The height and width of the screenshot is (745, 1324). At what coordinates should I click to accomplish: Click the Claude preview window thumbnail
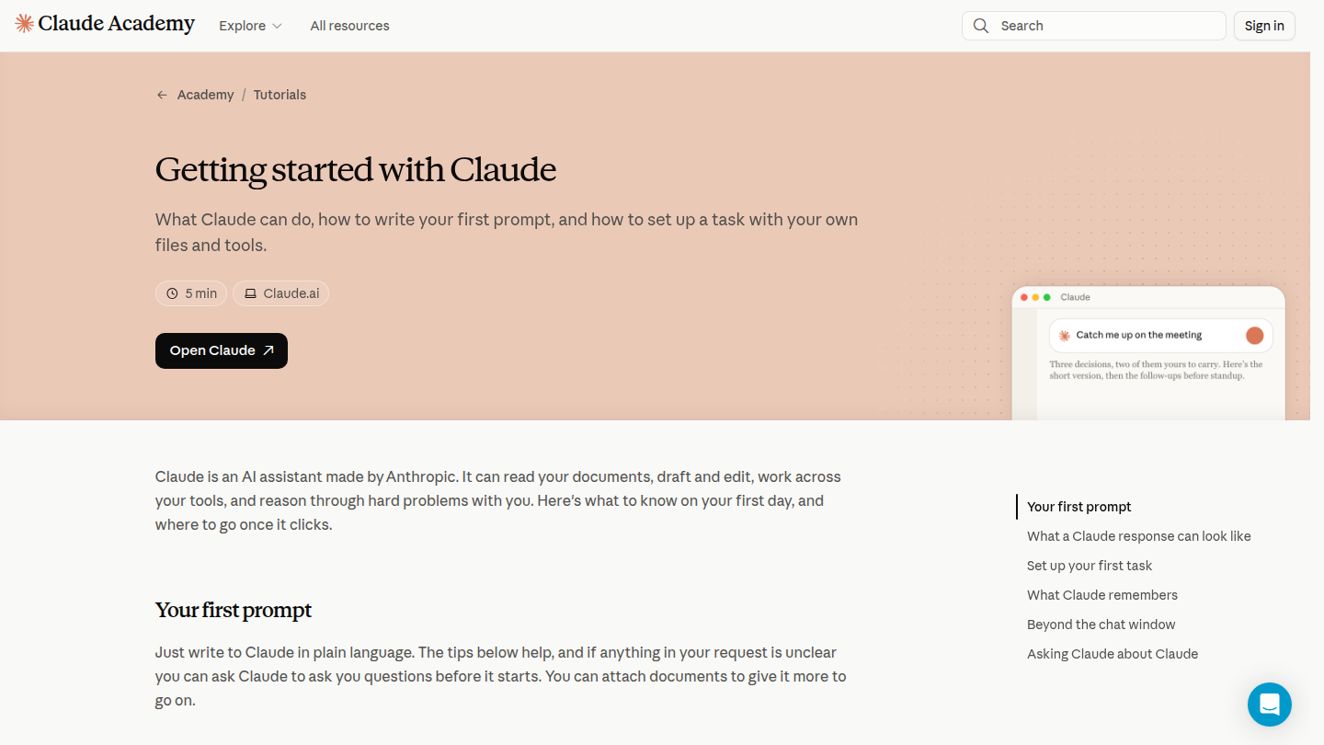click(x=1148, y=353)
